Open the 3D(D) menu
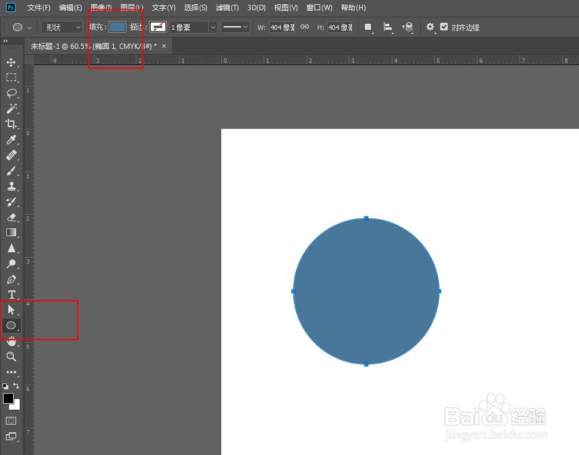This screenshot has width=579, height=455. pos(256,7)
